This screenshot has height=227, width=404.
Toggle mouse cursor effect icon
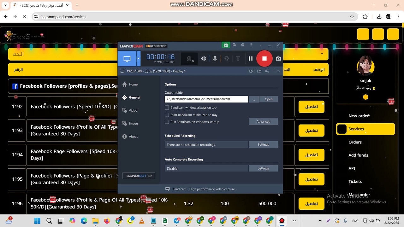[x=226, y=59]
